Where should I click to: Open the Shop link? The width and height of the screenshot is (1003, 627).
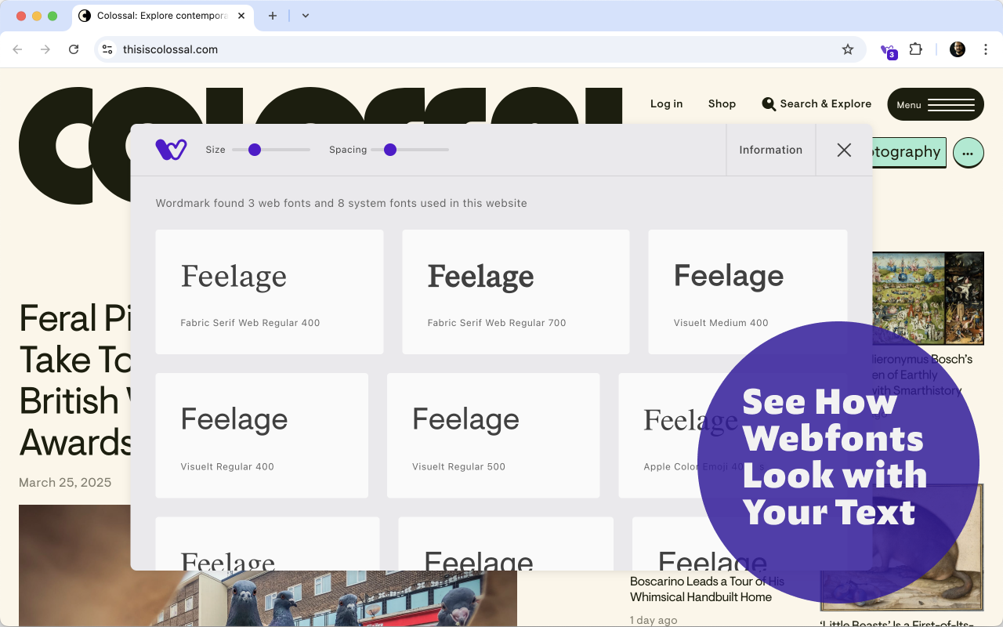point(722,103)
